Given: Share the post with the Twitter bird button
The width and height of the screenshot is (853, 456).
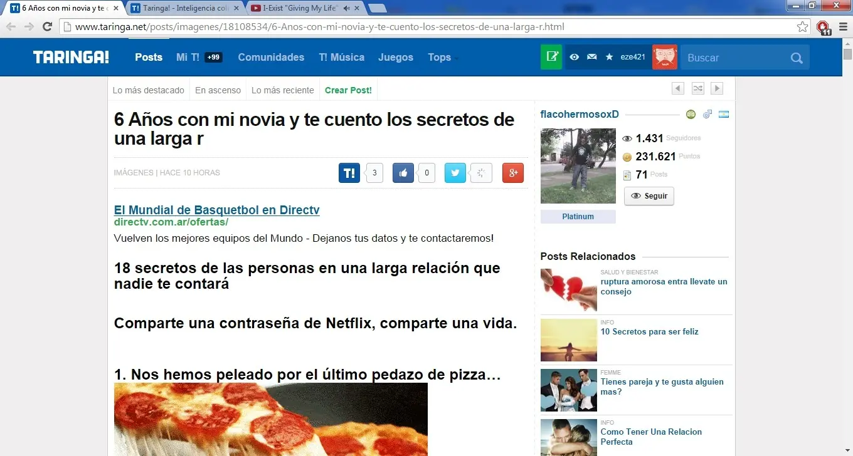Looking at the screenshot, I should [x=455, y=173].
